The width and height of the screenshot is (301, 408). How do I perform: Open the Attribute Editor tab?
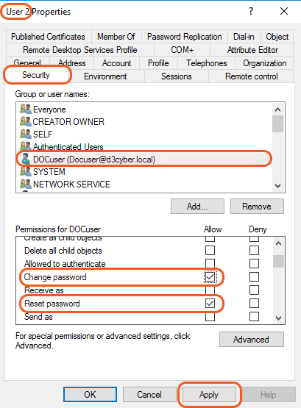click(252, 50)
